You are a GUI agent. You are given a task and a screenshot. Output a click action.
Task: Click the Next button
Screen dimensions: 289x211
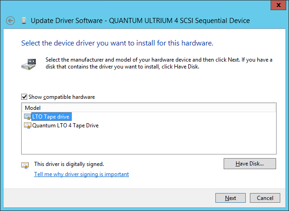point(231,198)
